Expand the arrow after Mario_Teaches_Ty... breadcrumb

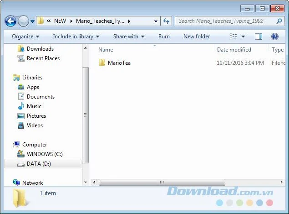(x=129, y=21)
